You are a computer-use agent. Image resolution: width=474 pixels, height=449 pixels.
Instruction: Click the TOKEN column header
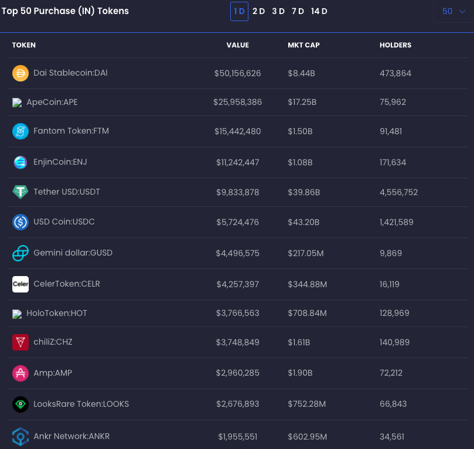tap(24, 45)
